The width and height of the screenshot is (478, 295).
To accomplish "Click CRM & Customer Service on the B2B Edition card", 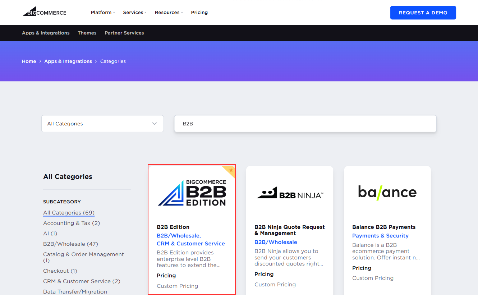I will tap(191, 244).
